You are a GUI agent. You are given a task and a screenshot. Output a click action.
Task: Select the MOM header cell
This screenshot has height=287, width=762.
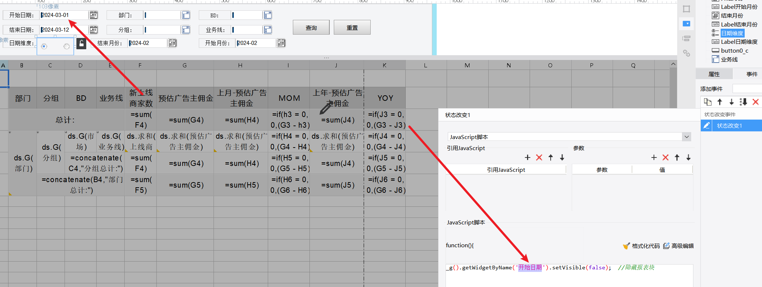click(289, 98)
